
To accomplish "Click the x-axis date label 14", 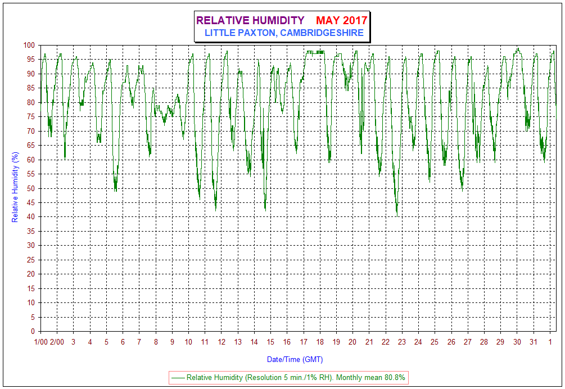I will 254,342.
